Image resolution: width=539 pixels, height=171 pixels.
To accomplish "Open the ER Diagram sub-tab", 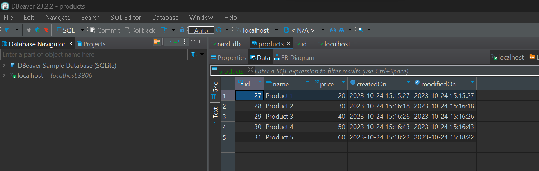I will (x=294, y=57).
